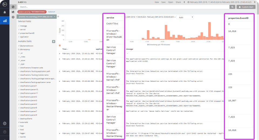The width and height of the screenshot is (259, 140).
Task: Open Available Fields gear settings
Action: click(53, 42)
